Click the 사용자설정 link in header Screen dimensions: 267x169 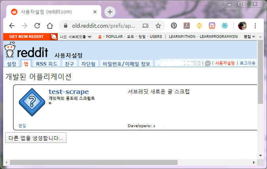pyautogui.click(x=225, y=63)
